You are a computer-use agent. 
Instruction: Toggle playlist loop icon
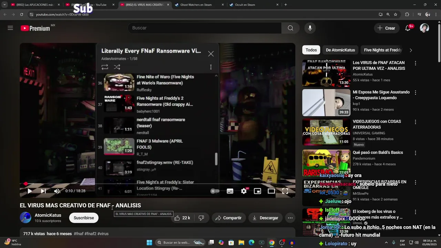pos(105,67)
